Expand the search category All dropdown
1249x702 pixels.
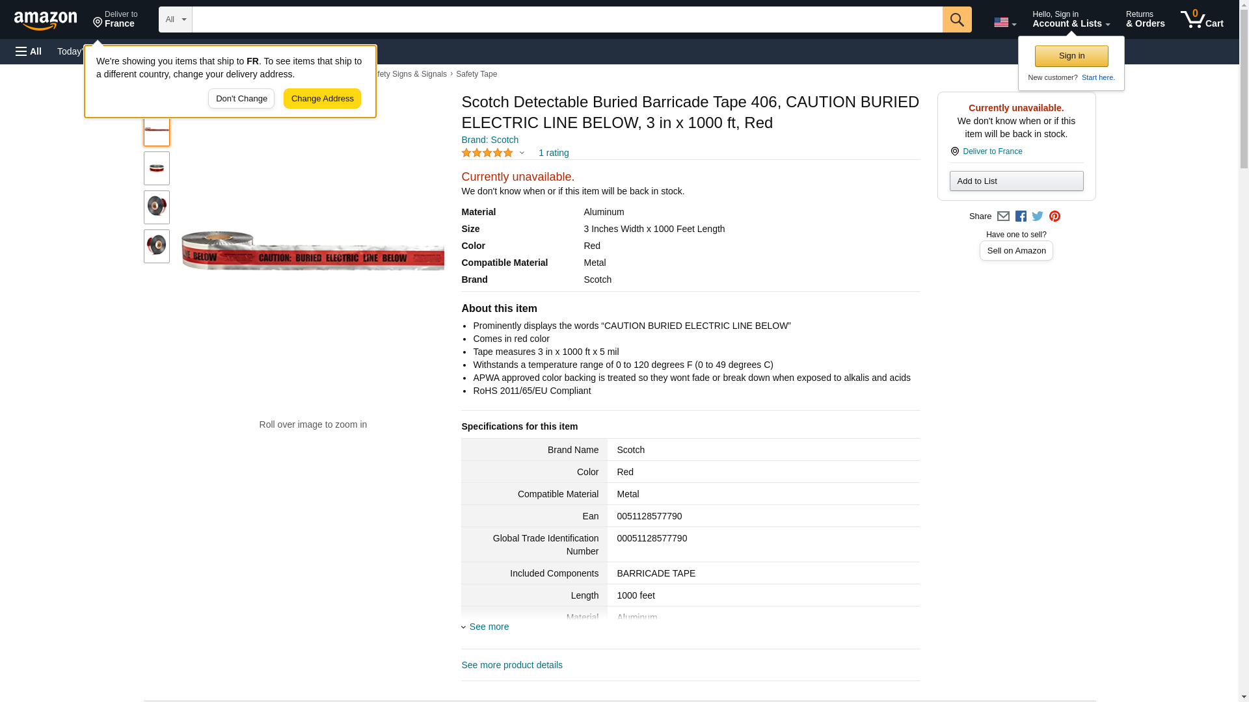175,19
